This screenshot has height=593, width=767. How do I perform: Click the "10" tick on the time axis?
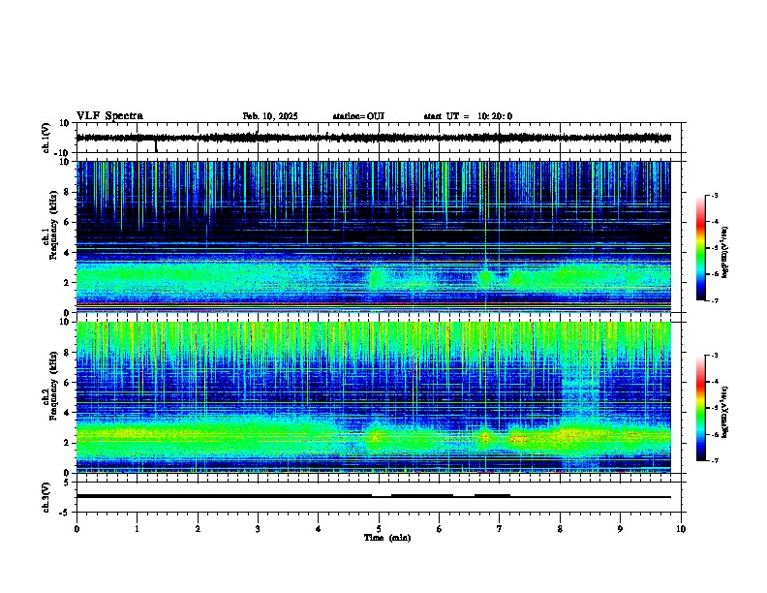coord(681,529)
